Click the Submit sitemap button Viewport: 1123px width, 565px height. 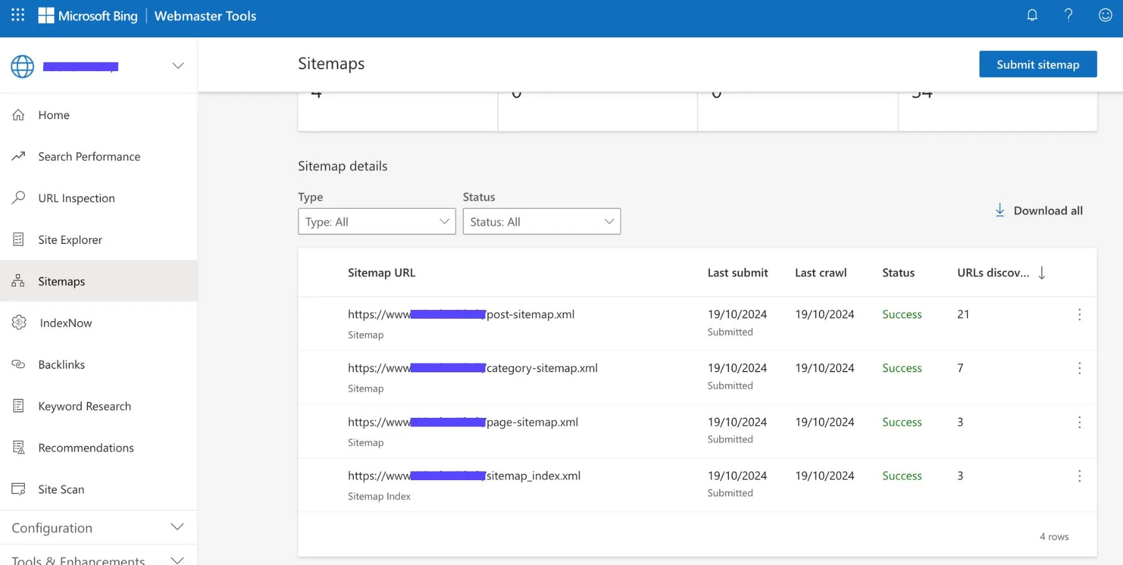[x=1038, y=64]
